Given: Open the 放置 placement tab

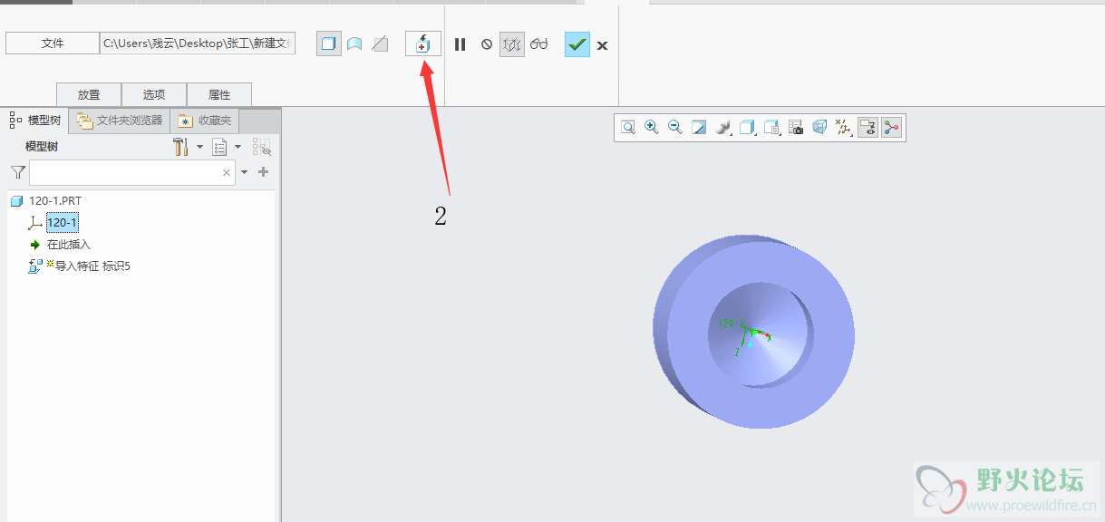Looking at the screenshot, I should (x=89, y=94).
